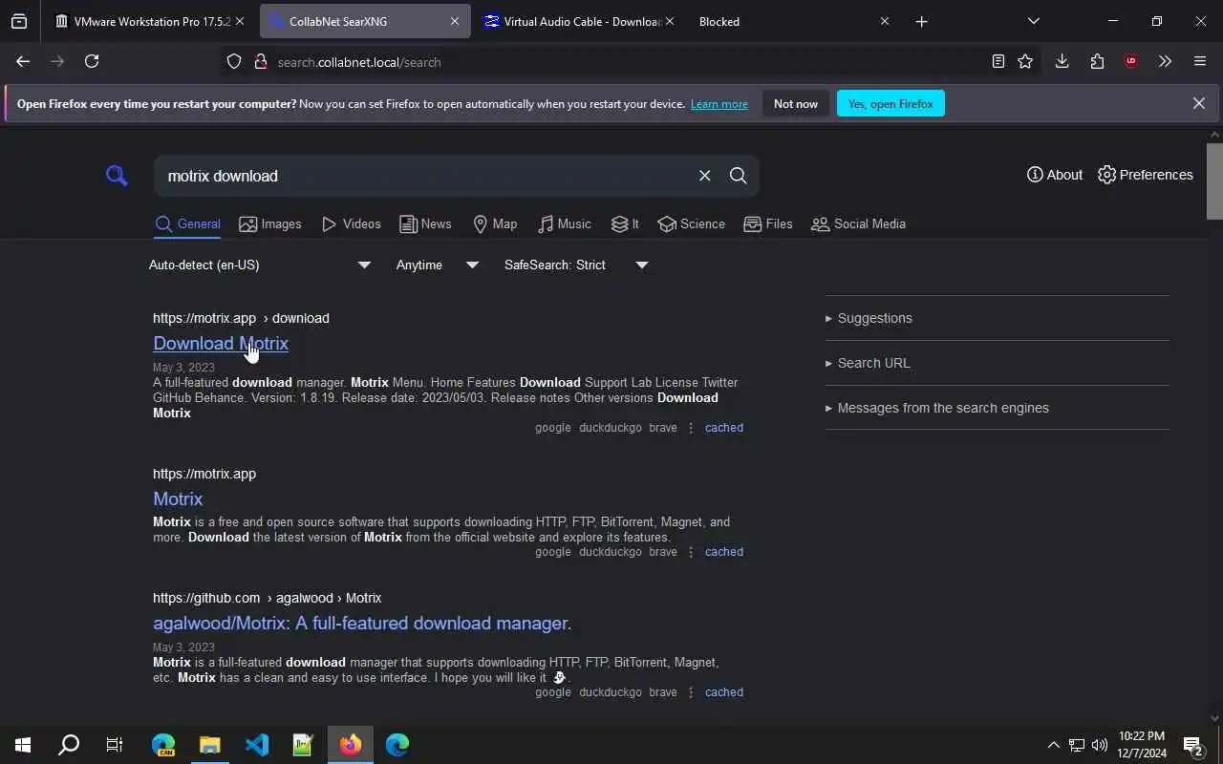Open the extensions puzzle menu
1223x764 pixels.
pyautogui.click(x=1097, y=61)
